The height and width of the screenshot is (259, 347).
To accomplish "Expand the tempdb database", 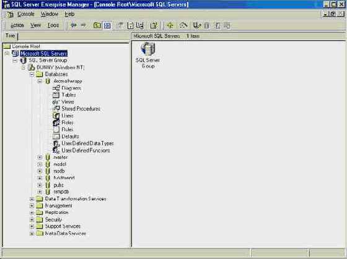I will coord(40,192).
